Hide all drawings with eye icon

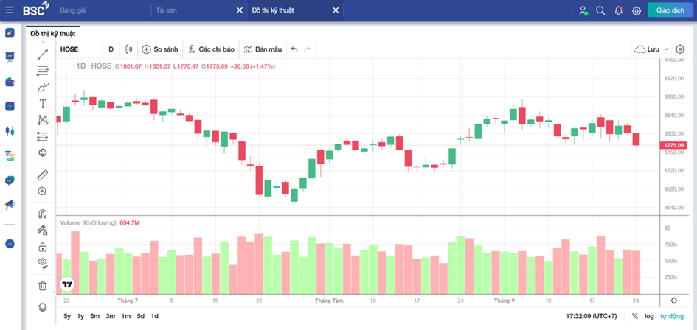point(43,263)
